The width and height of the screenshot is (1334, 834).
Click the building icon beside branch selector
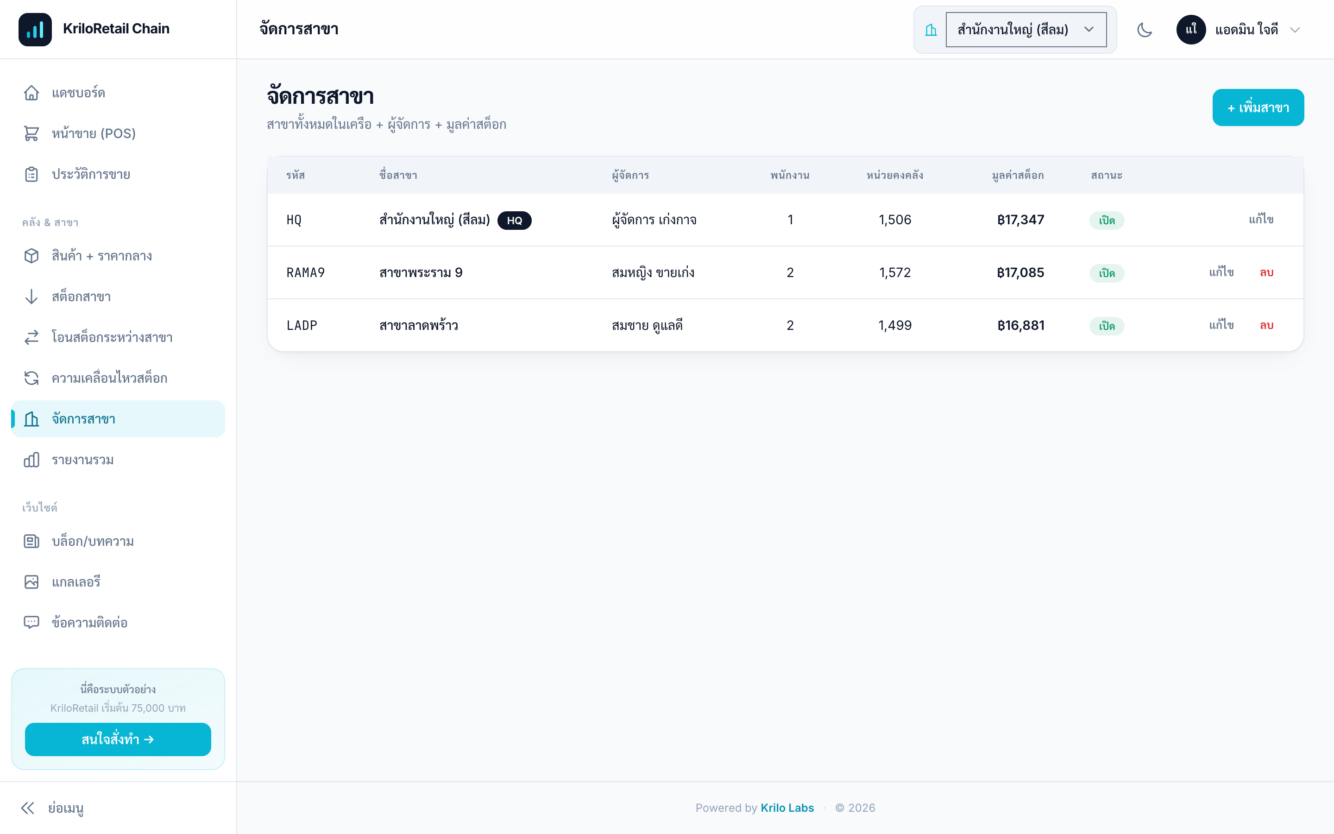(x=931, y=30)
